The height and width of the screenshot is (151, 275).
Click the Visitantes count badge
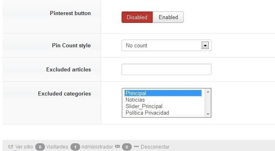tap(40, 147)
